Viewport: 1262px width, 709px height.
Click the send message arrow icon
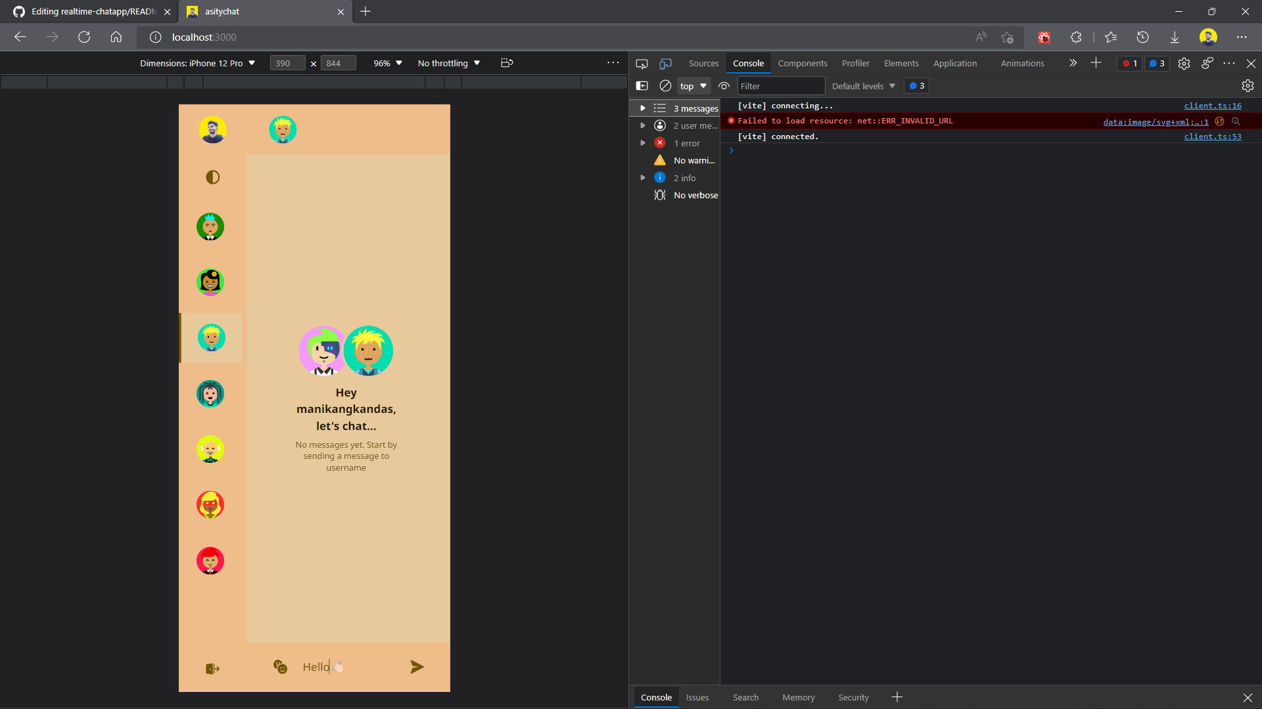pos(417,667)
